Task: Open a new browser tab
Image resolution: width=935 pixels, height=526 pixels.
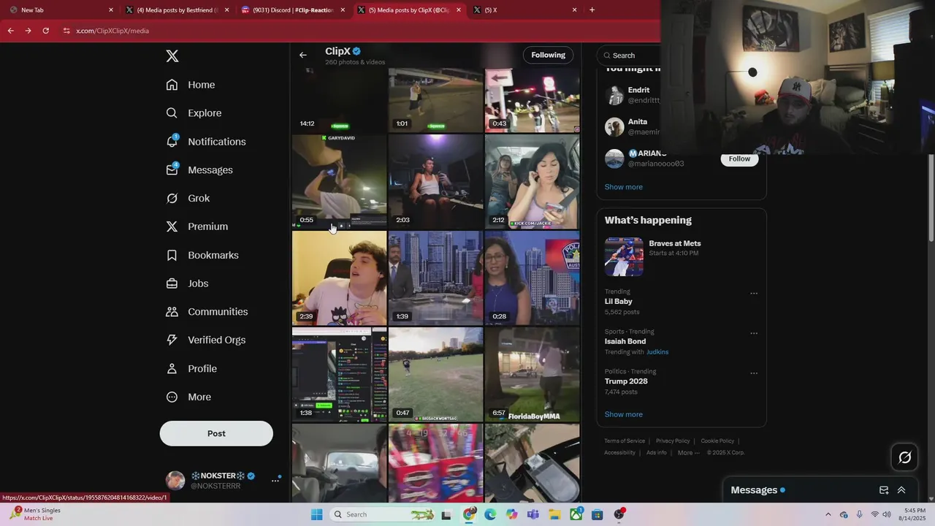Action: tap(592, 9)
